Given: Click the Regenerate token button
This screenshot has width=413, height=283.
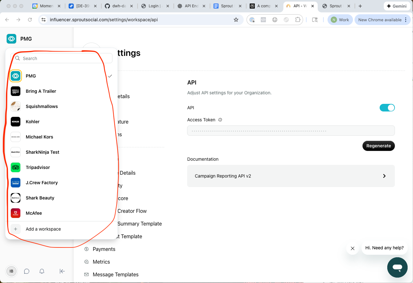Looking at the screenshot, I should tap(378, 146).
